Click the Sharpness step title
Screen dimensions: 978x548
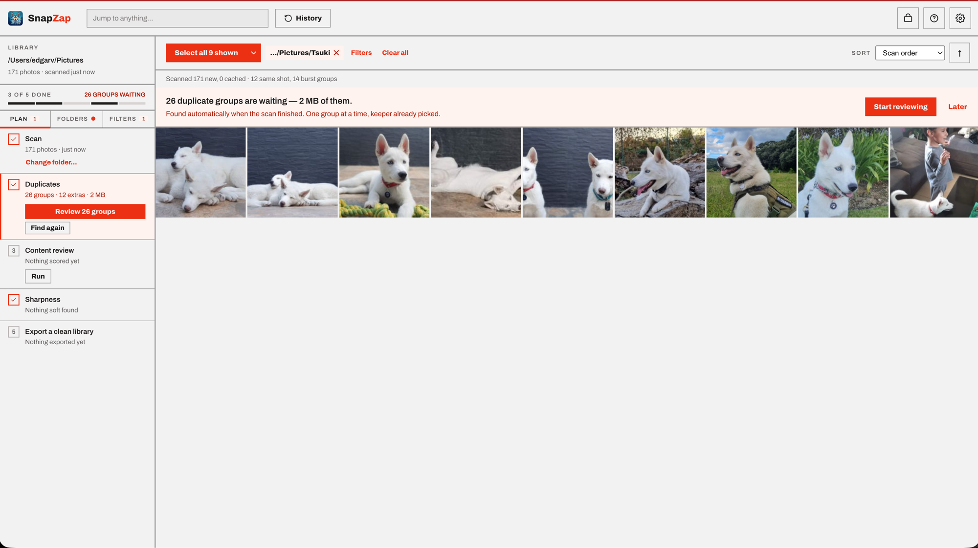tap(43, 300)
